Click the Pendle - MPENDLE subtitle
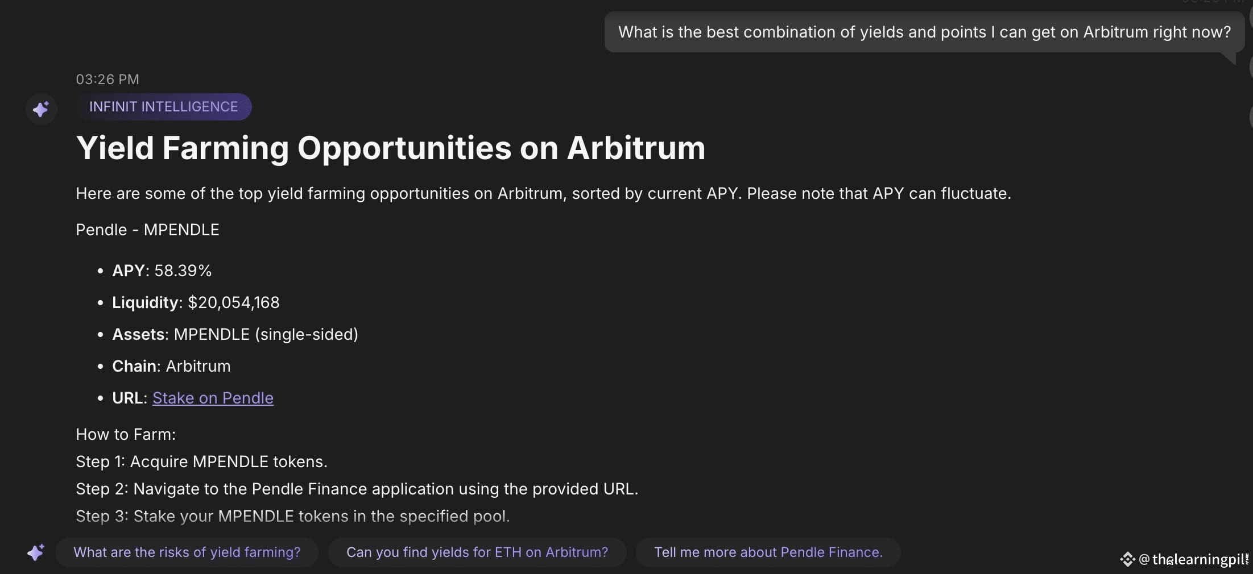This screenshot has width=1253, height=574. [x=147, y=230]
